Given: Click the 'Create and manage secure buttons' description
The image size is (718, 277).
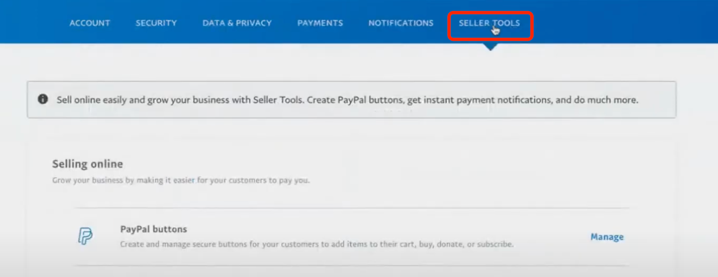Looking at the screenshot, I should [317, 244].
